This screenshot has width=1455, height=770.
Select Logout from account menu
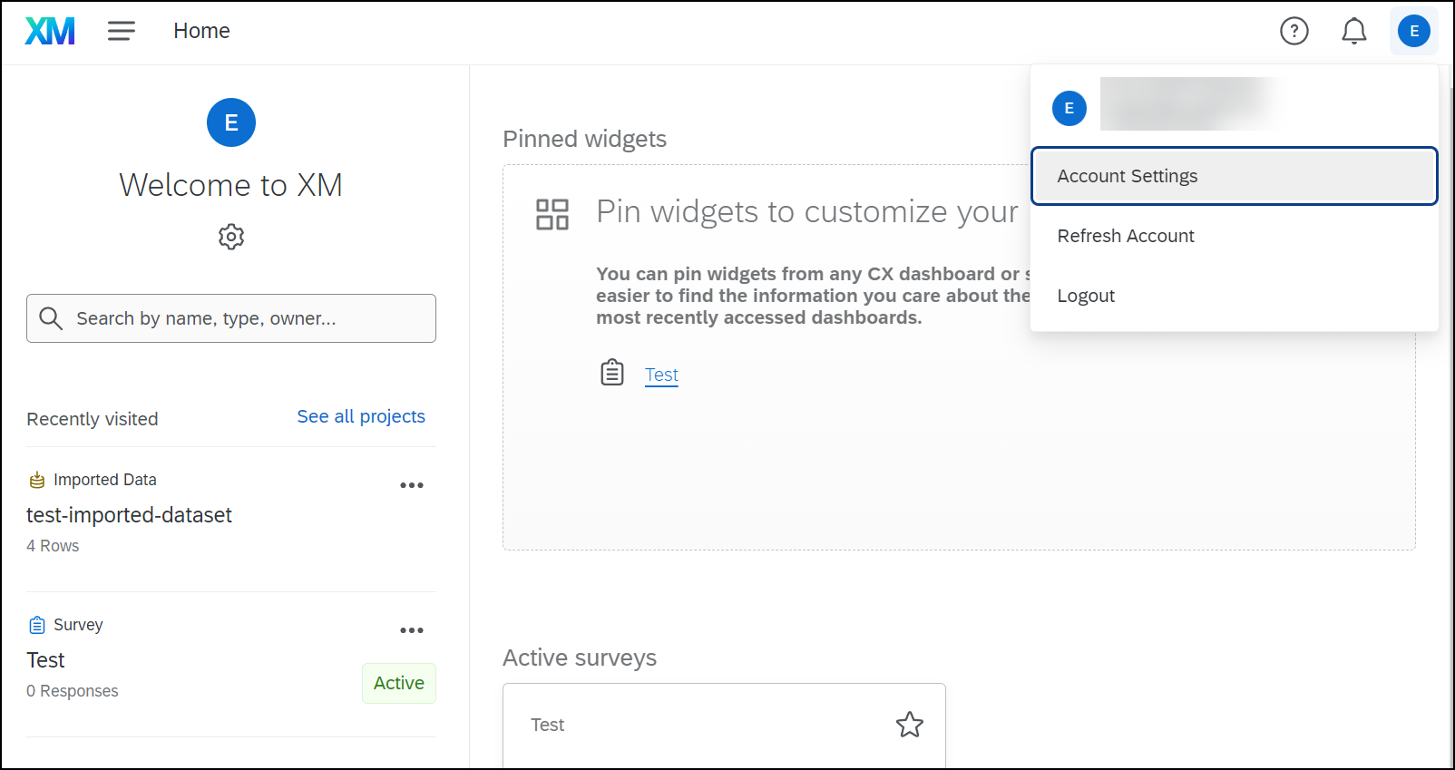1086,296
